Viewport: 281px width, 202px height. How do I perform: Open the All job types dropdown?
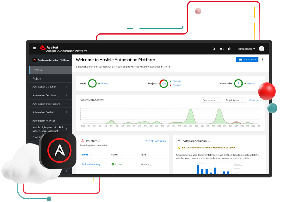[235, 100]
